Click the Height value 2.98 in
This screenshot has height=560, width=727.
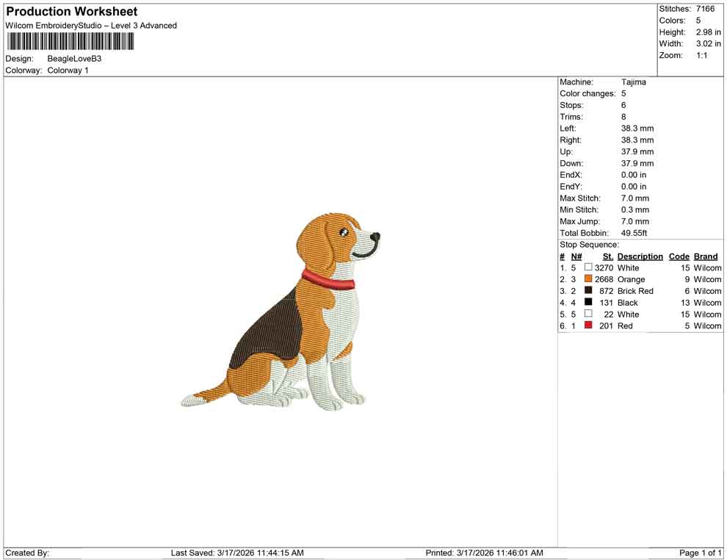click(708, 32)
